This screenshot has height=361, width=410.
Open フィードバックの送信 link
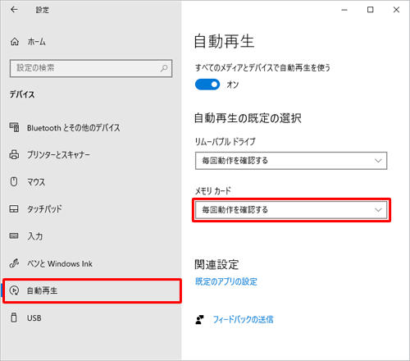243,319
